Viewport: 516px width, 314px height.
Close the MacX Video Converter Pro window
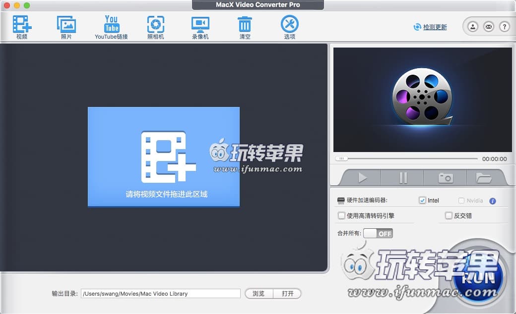[x=7, y=5]
